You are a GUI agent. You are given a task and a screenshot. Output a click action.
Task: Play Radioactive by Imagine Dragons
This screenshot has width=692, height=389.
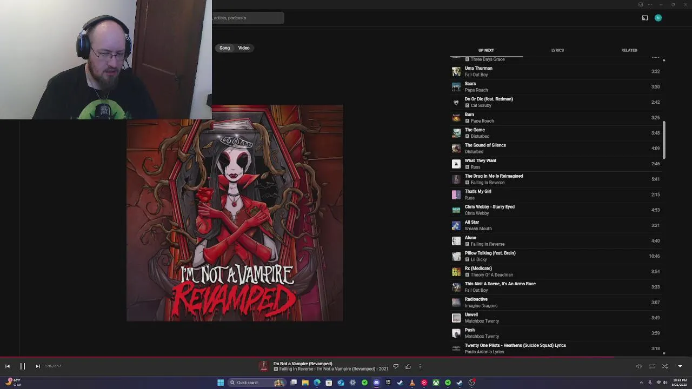(556, 303)
